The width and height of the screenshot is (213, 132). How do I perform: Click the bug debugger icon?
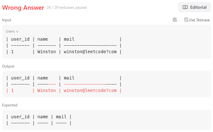click(175, 20)
